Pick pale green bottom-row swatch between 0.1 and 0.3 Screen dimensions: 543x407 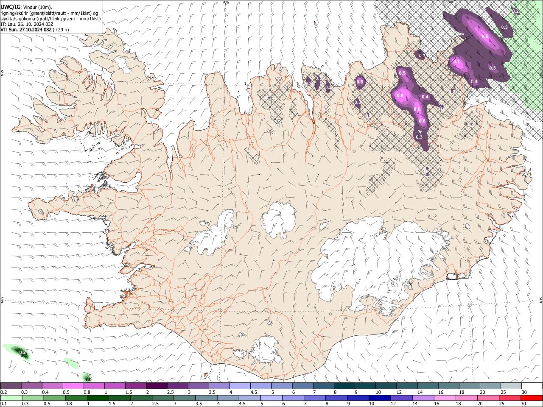tap(11, 398)
